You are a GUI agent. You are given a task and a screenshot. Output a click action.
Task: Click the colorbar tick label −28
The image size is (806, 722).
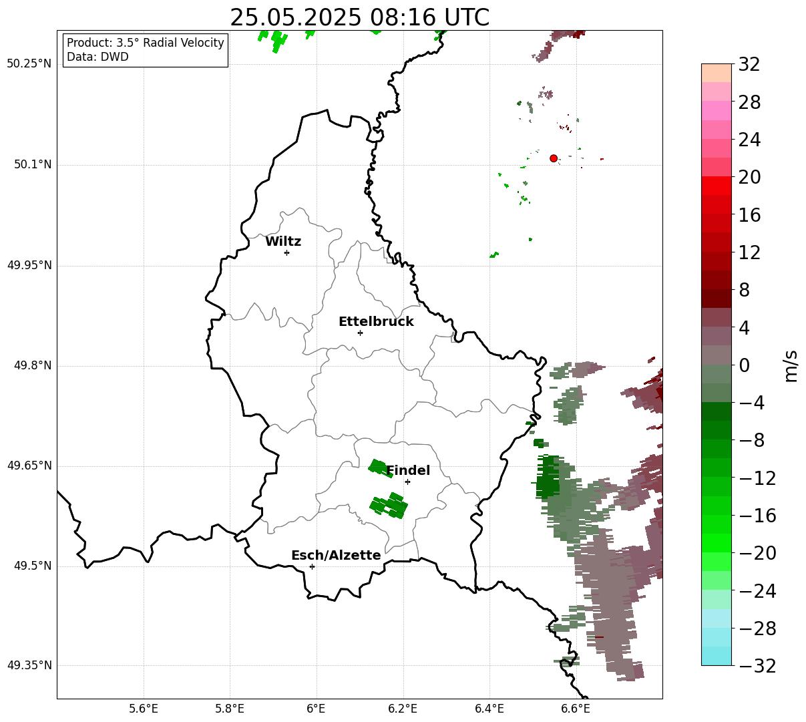coord(757,628)
